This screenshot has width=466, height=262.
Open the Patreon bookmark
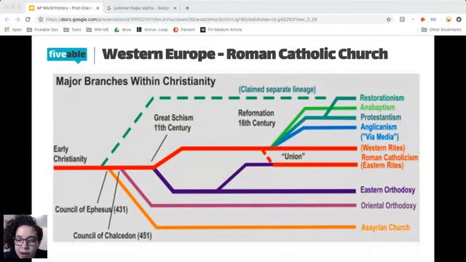pos(184,30)
